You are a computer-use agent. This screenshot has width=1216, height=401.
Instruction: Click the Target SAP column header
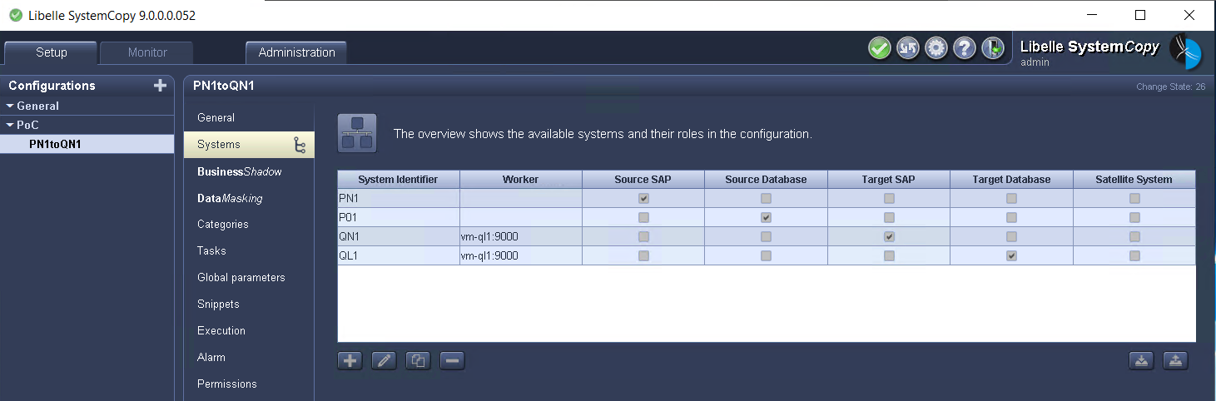(889, 180)
